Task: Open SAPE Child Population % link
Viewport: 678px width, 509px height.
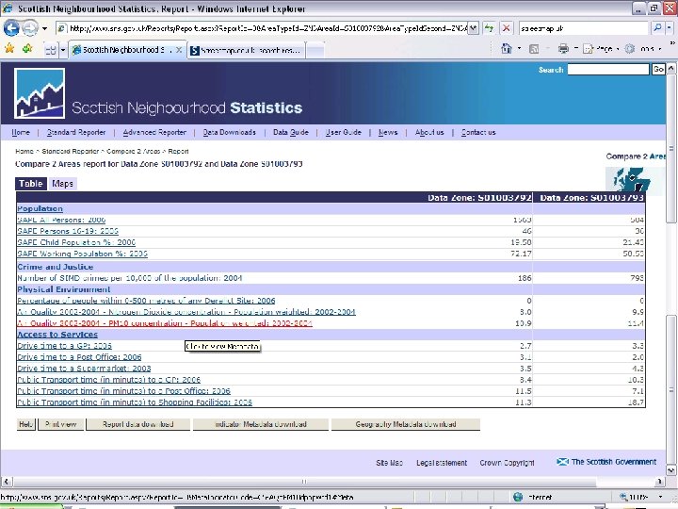Action: coord(76,242)
